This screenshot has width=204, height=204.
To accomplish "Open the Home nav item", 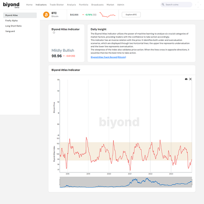I will pos(29,5).
